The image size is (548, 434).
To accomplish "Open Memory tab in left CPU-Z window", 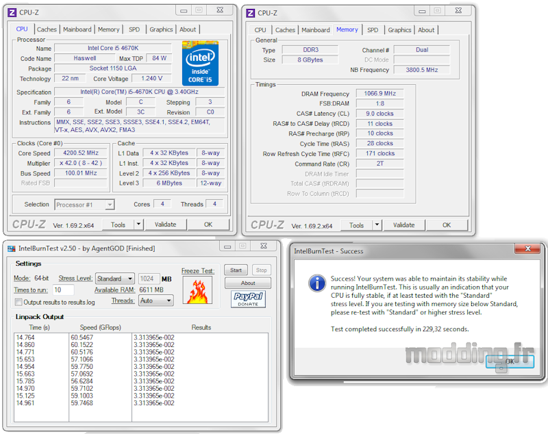I will click(108, 29).
